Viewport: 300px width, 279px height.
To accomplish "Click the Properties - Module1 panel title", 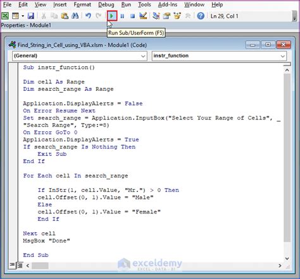I will click(x=26, y=25).
